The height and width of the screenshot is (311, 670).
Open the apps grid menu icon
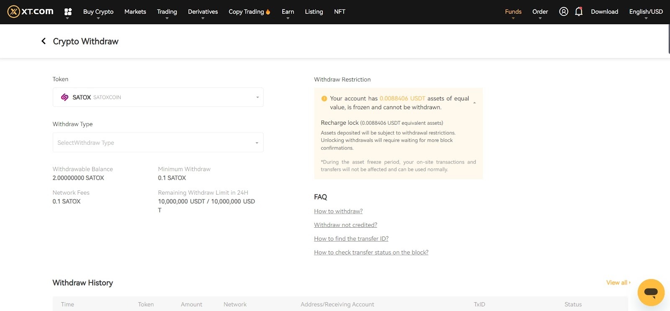point(68,12)
